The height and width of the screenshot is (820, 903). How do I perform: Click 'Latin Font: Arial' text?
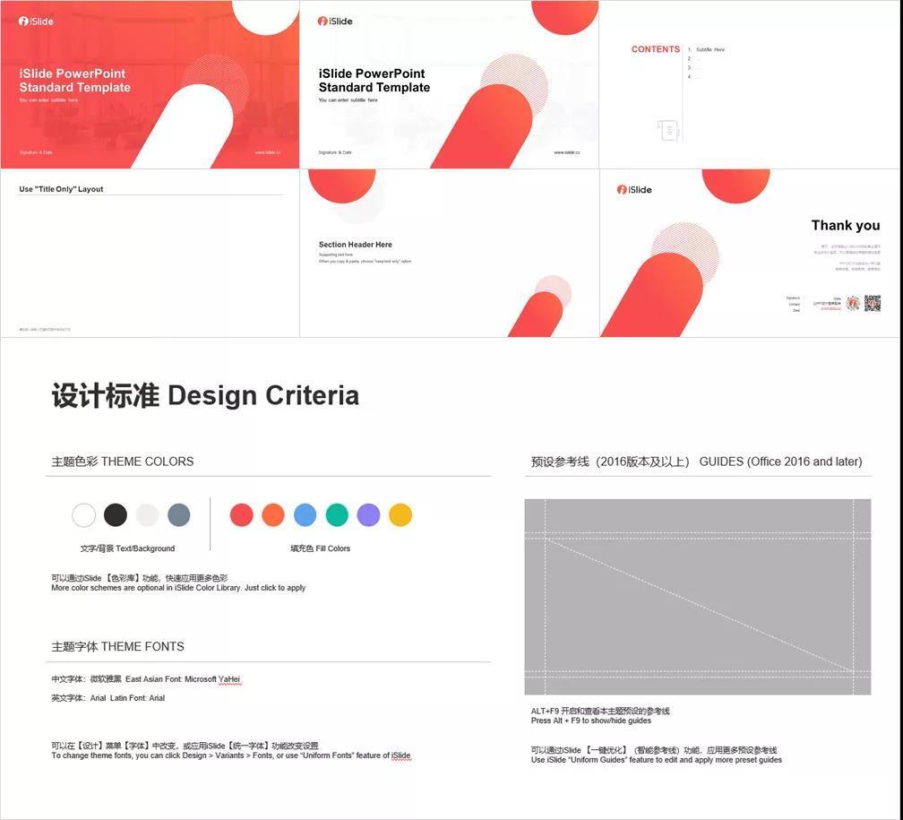pos(137,698)
